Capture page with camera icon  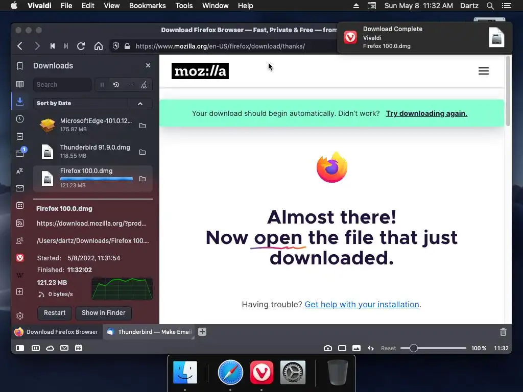[328, 348]
